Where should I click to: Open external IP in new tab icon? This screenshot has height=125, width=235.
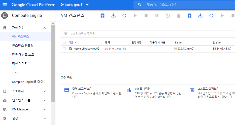(x=230, y=48)
